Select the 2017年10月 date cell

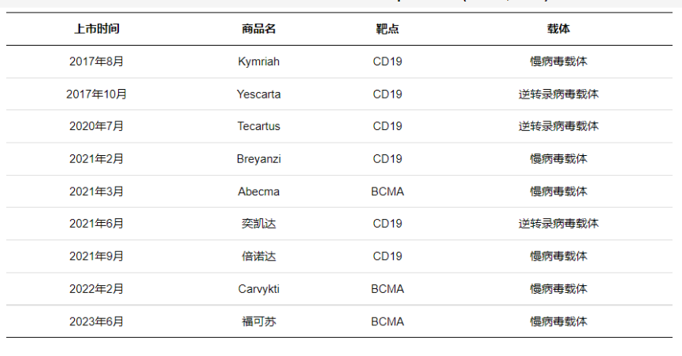[x=97, y=94]
